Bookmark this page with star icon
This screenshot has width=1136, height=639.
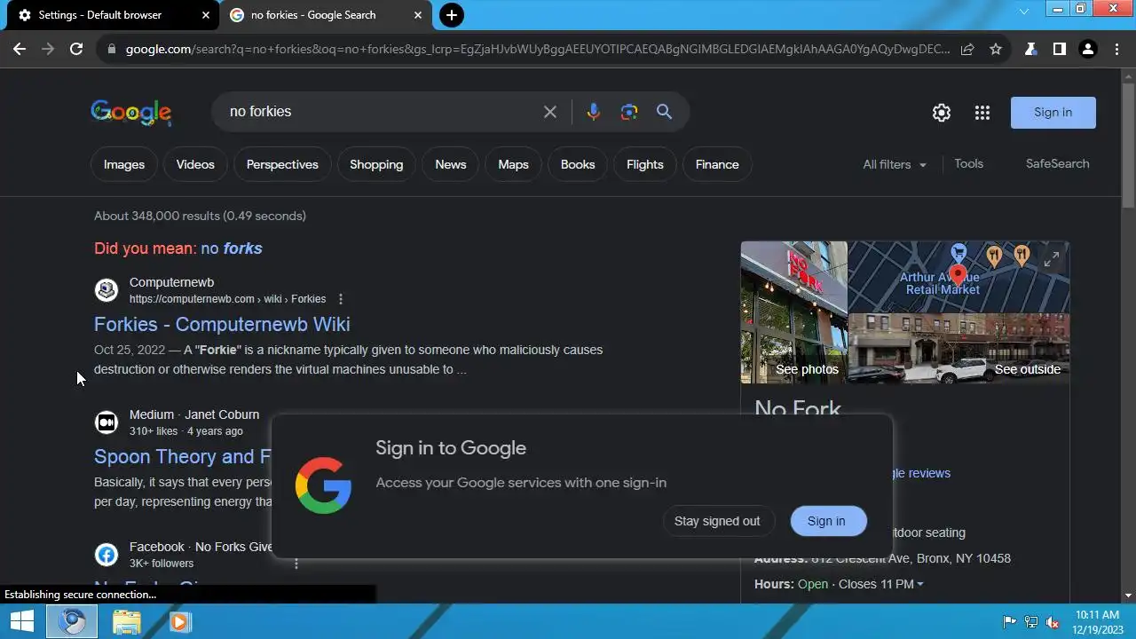coord(996,49)
